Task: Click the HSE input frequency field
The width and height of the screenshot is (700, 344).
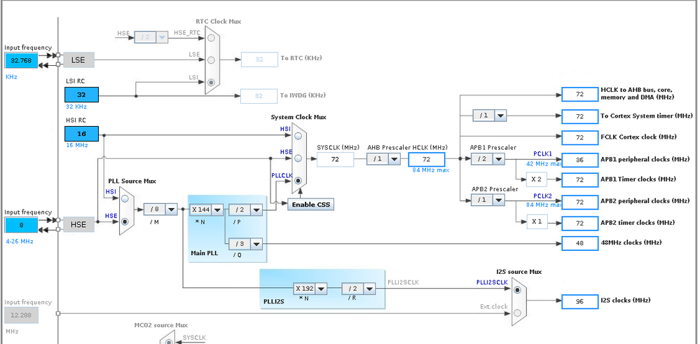Action: pos(22,226)
